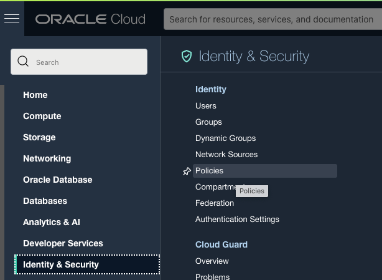This screenshot has height=280, width=382.
Task: Open the Databases category
Action: (45, 201)
